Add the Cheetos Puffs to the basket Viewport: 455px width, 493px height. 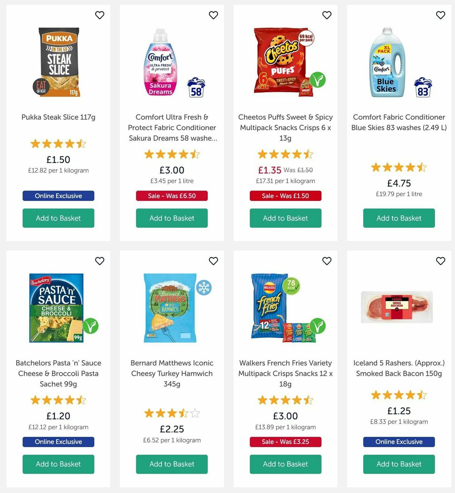[x=285, y=218]
